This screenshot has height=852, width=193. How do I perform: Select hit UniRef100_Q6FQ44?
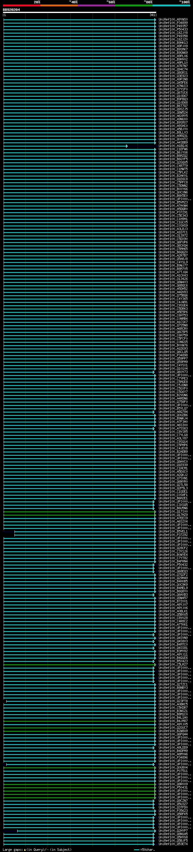173,734
